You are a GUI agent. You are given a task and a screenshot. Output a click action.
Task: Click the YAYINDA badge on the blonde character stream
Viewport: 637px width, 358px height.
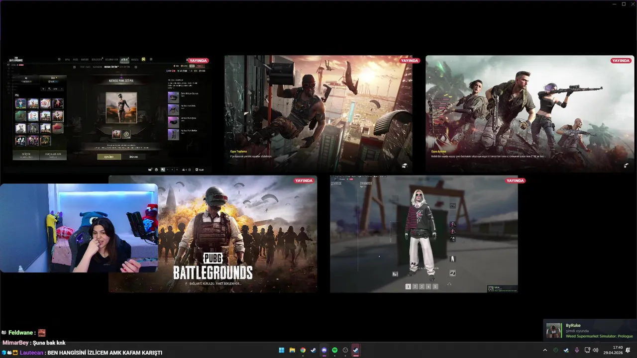point(515,180)
